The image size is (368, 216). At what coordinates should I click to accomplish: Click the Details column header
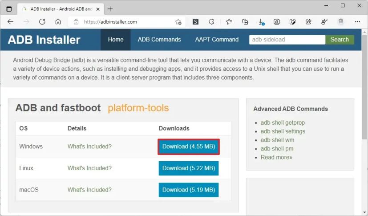pos(77,128)
